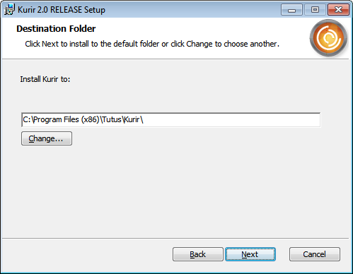353x274 pixels.
Task: Focus the install path text field
Action: (170, 120)
